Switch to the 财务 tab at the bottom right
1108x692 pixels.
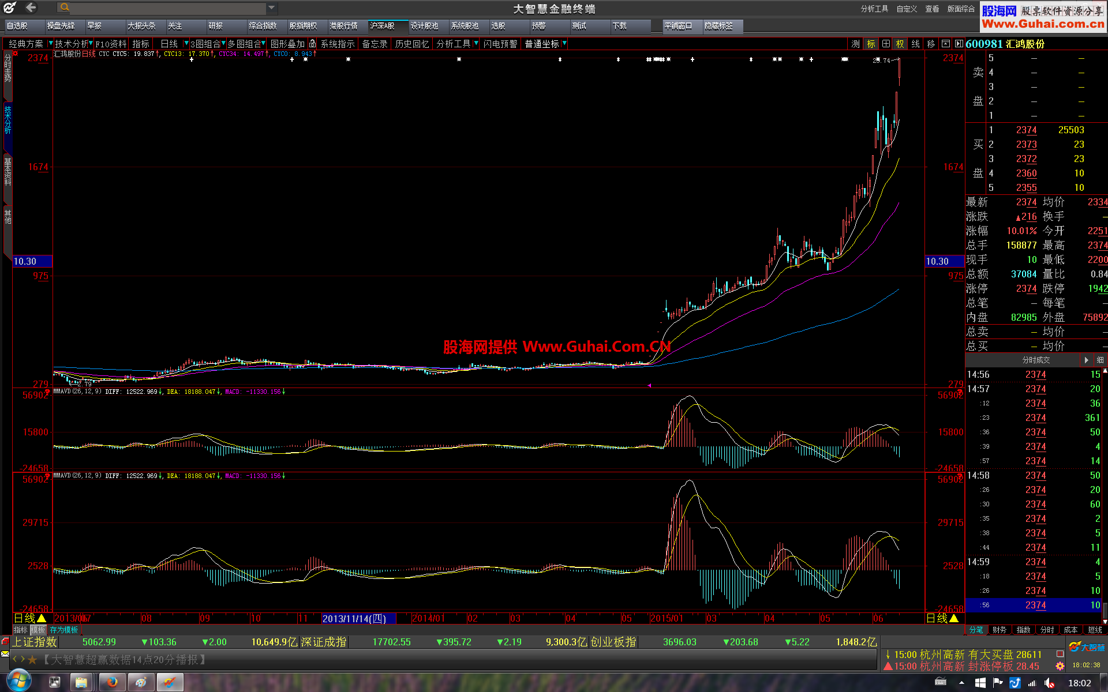coord(1000,630)
